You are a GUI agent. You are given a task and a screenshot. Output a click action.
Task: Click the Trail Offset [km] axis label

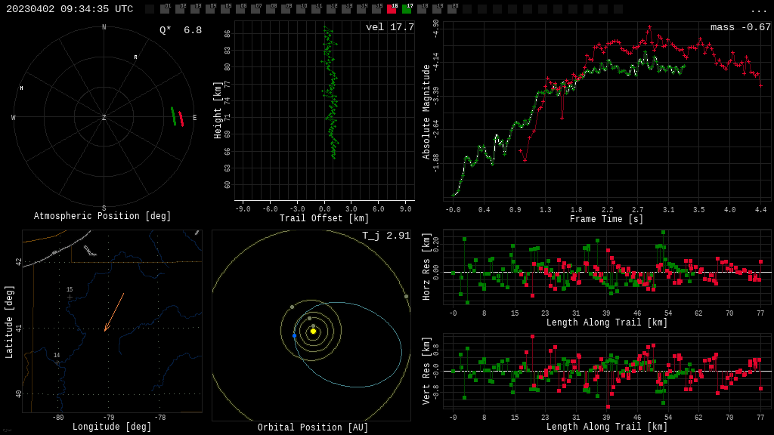[x=324, y=218]
